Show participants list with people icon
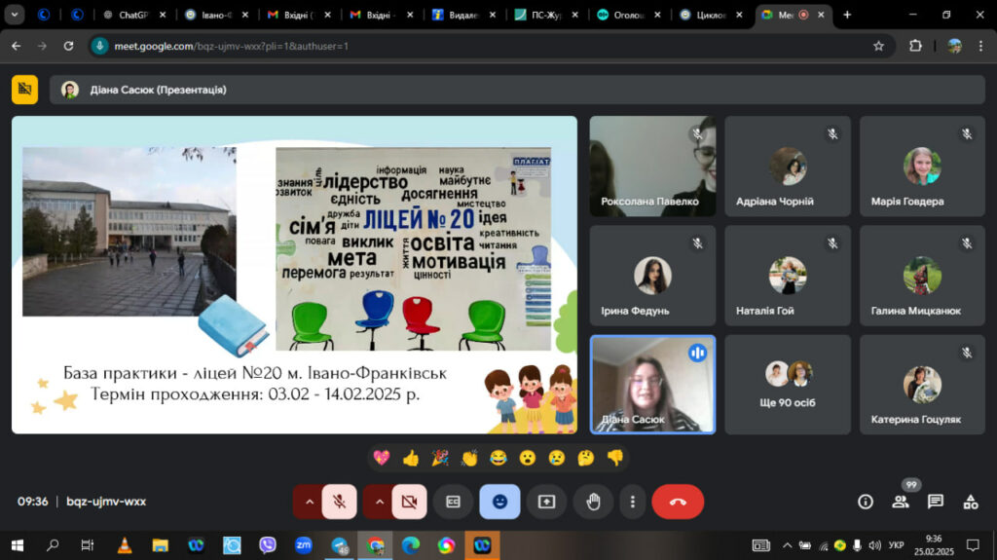Screen dimensions: 997x560 pyautogui.click(x=901, y=502)
